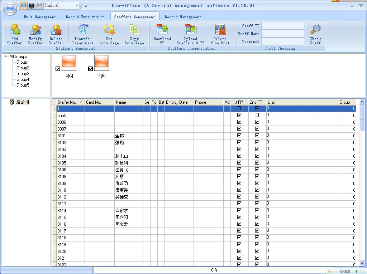367x274 pixels.
Task: Sort by the Staffer No. column header
Action: (68, 102)
